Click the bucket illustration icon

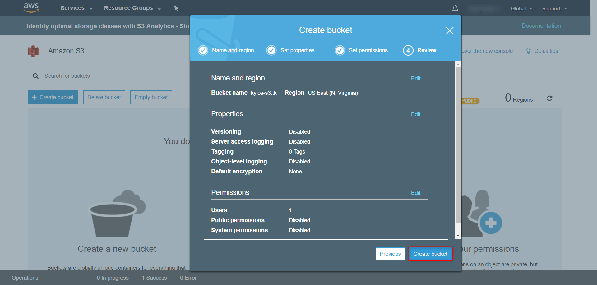point(118,214)
